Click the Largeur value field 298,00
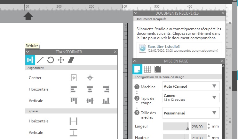 pyautogui.click(x=199, y=127)
